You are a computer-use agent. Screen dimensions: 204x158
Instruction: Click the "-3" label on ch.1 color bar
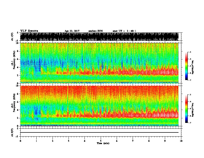[190, 52]
